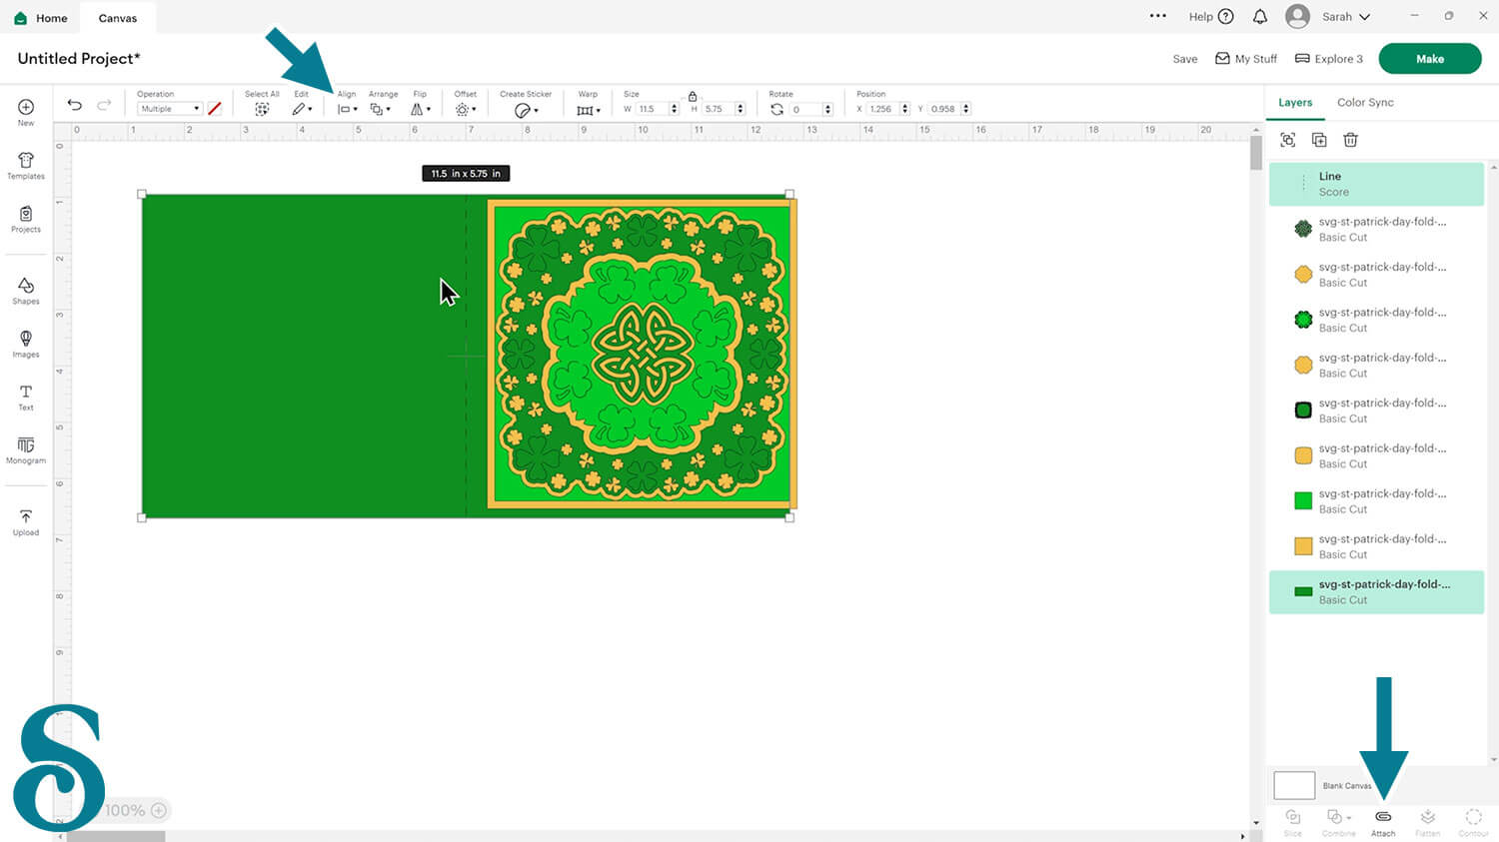The height and width of the screenshot is (842, 1499).
Task: Select the Canvas tab
Action: (x=118, y=18)
